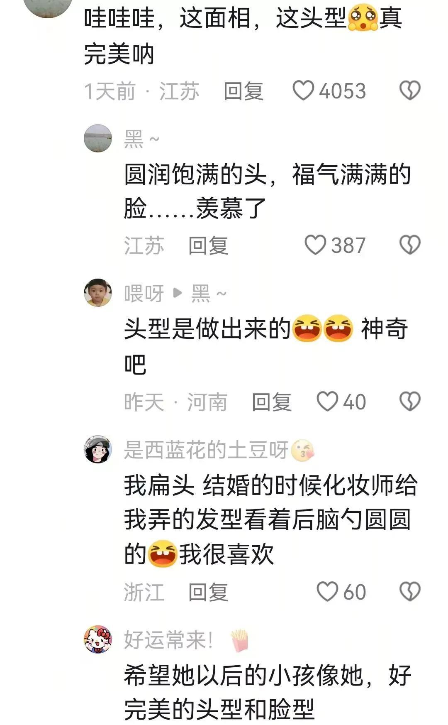The image size is (448, 725).
Task: Dislike the top comment from 江苏
Action: pyautogui.click(x=410, y=91)
